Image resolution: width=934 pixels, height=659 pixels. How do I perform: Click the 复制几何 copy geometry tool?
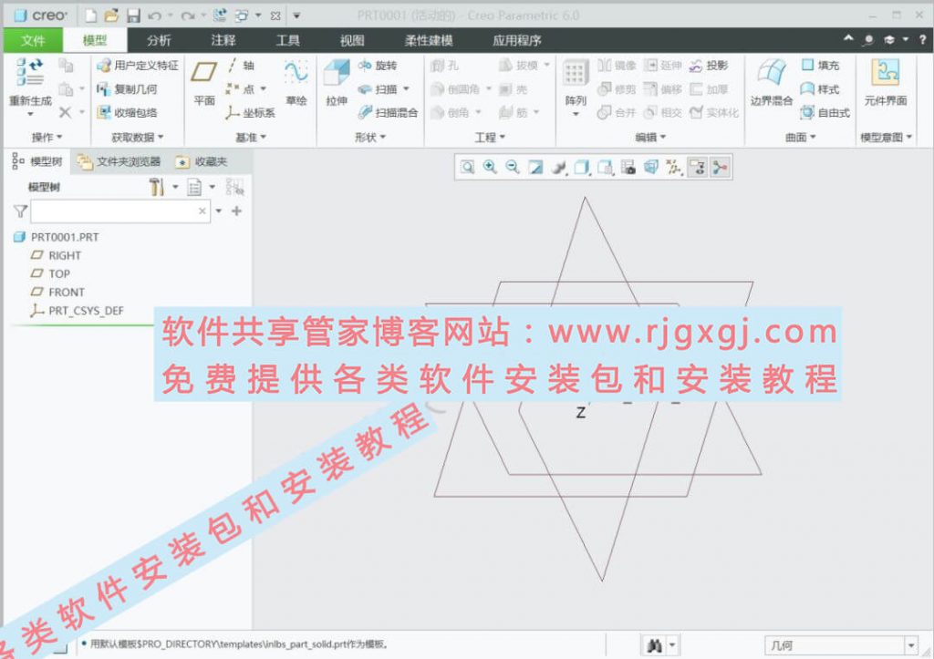[x=127, y=89]
